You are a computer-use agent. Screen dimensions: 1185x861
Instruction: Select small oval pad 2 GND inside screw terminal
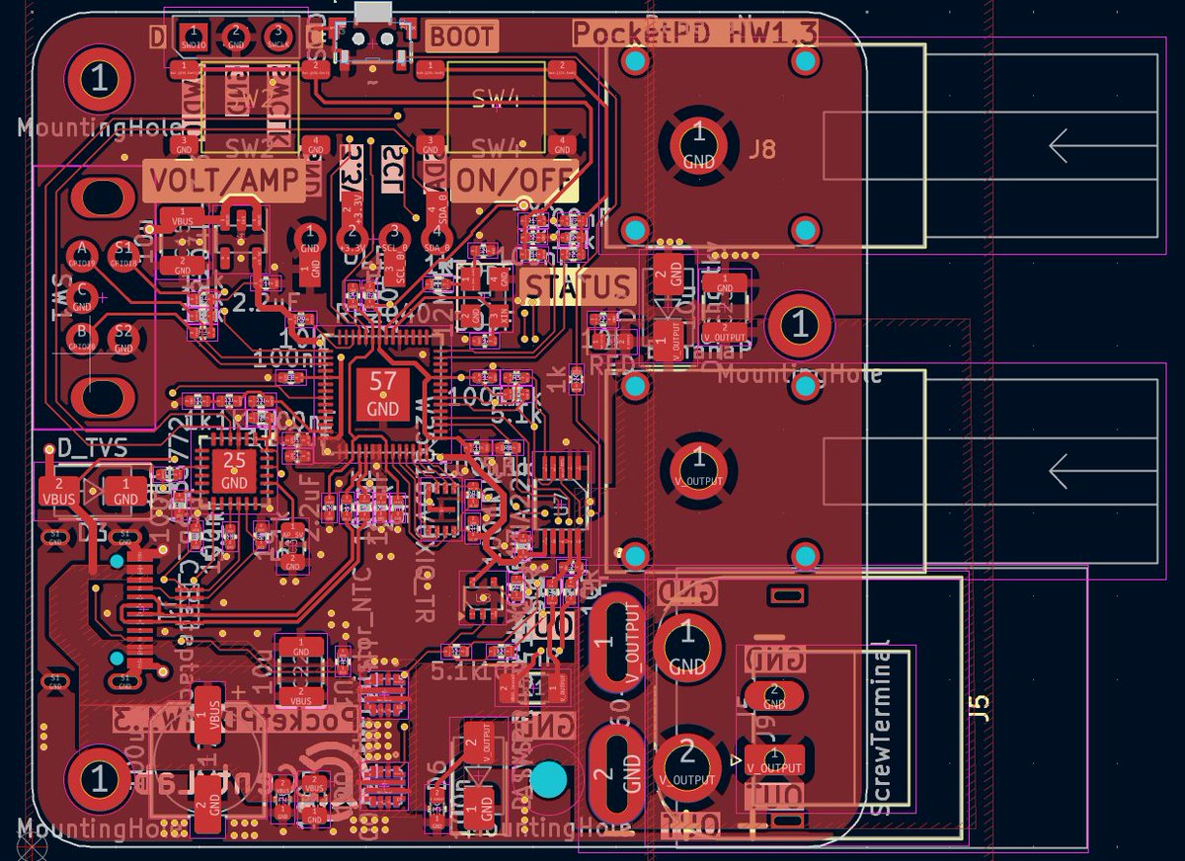coord(774,697)
